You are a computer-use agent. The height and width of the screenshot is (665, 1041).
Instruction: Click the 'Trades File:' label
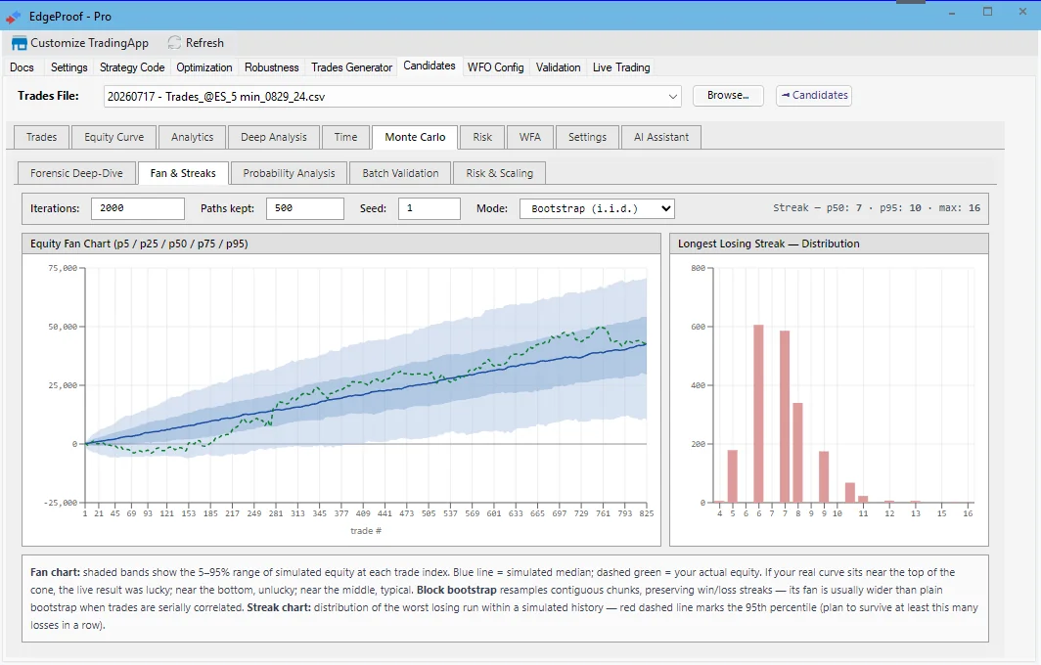(x=48, y=96)
